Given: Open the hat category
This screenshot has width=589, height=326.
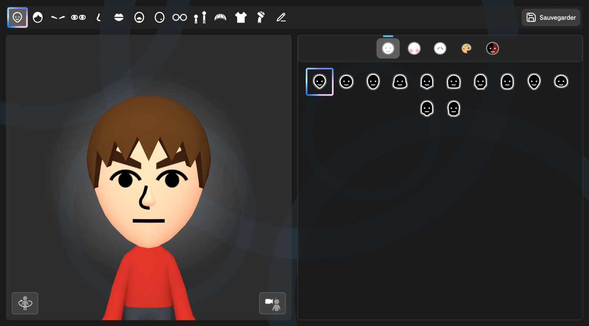Looking at the screenshot, I should click(220, 18).
